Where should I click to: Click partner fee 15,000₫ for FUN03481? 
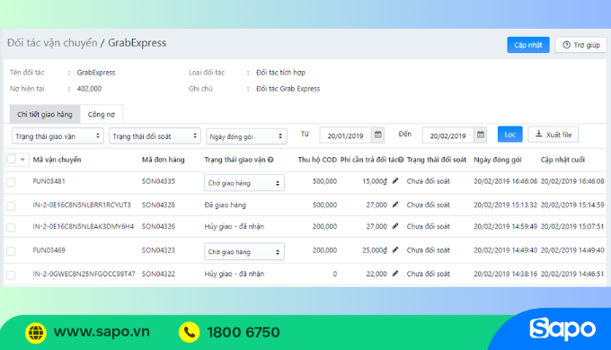pyautogui.click(x=375, y=181)
